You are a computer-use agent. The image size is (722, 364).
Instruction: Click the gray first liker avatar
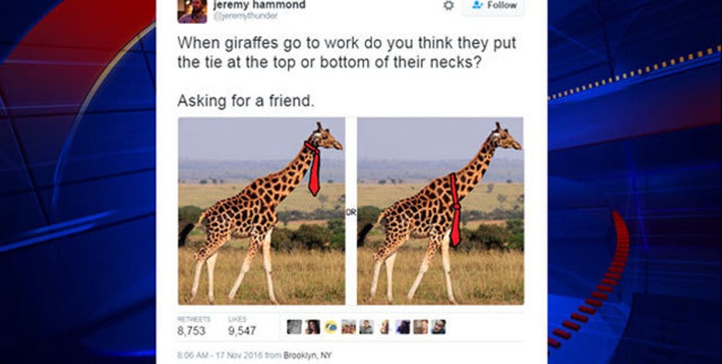coord(294,327)
